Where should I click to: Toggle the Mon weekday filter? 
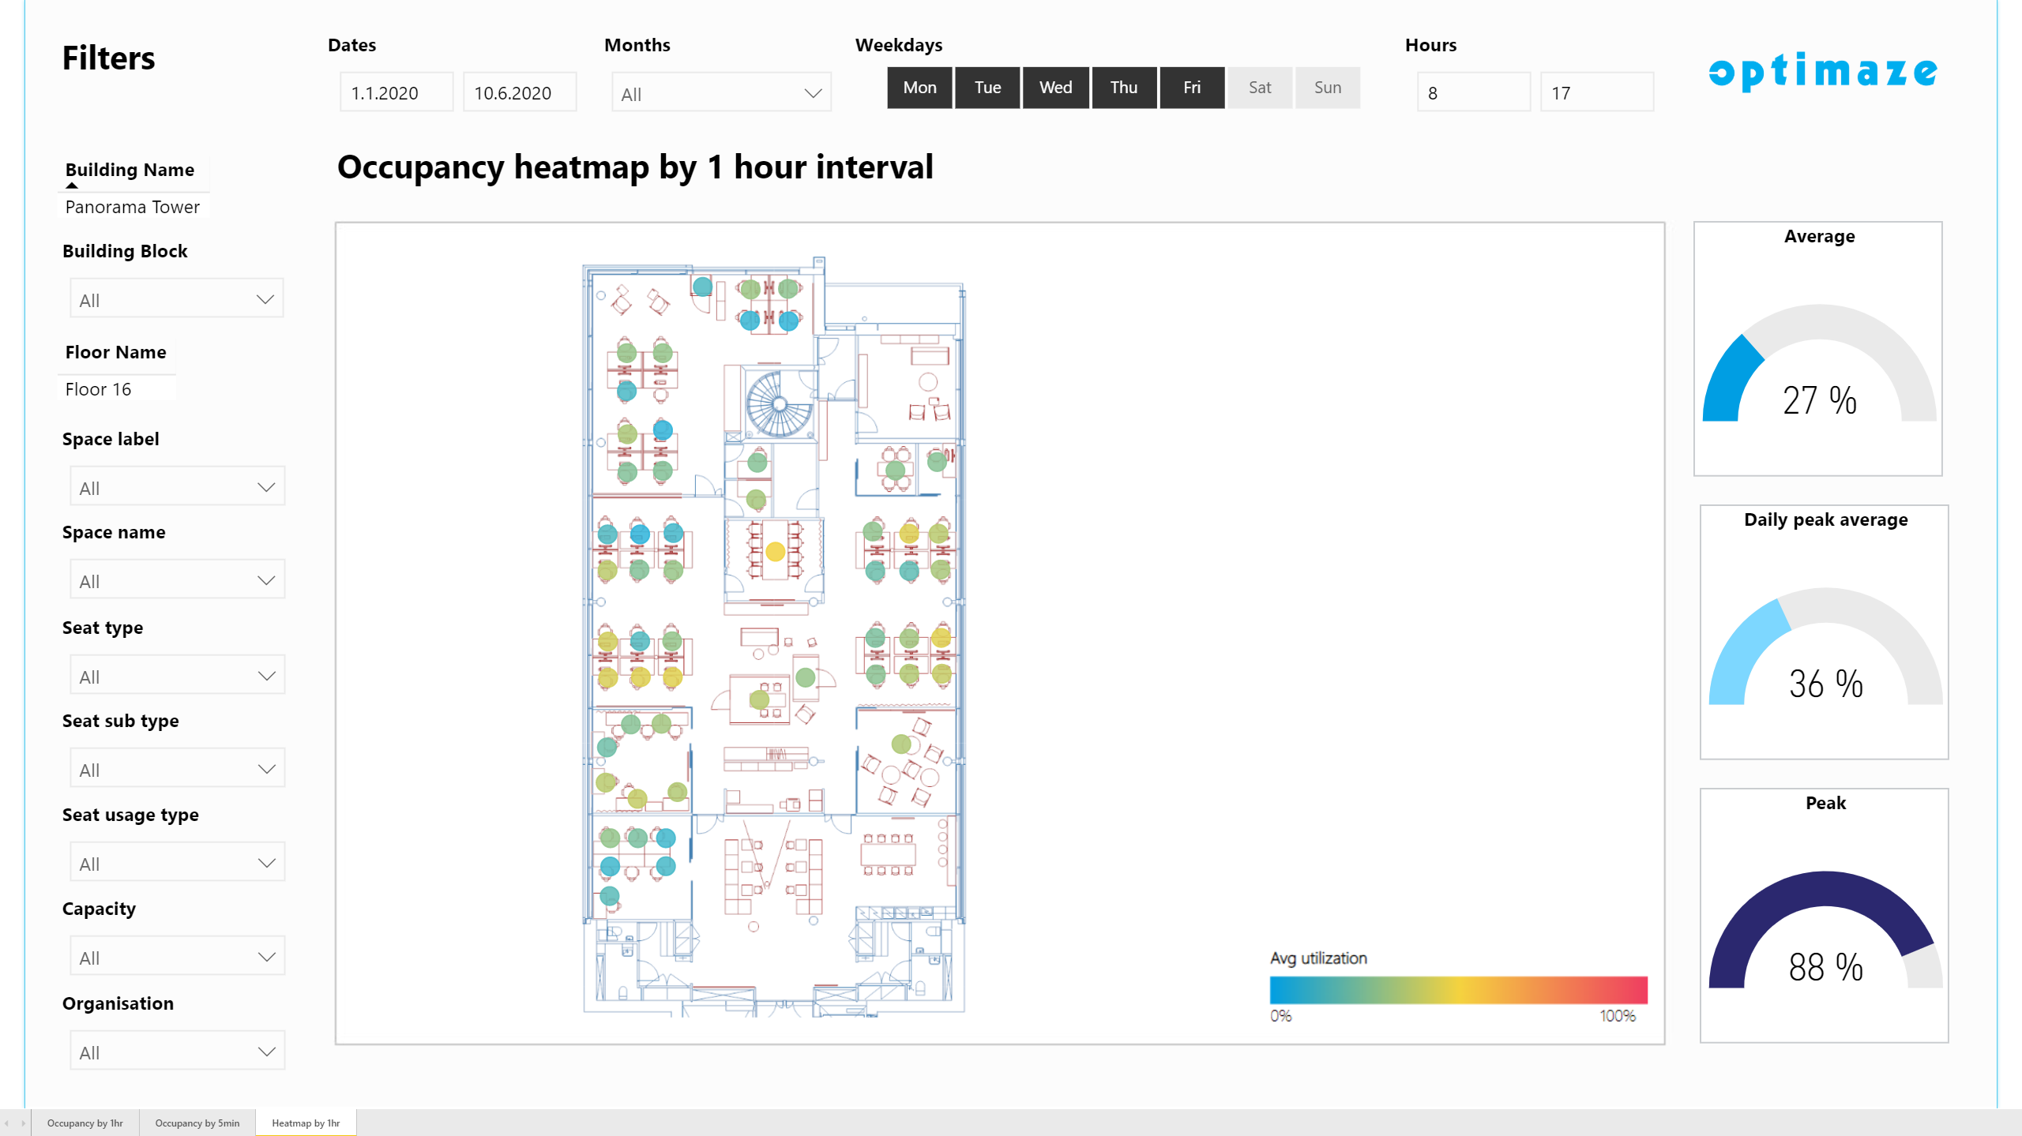[x=919, y=88]
